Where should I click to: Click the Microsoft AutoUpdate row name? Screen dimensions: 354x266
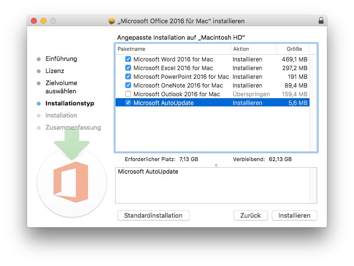click(x=163, y=103)
